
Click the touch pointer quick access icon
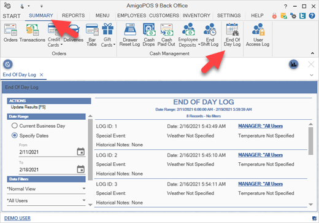22,6
